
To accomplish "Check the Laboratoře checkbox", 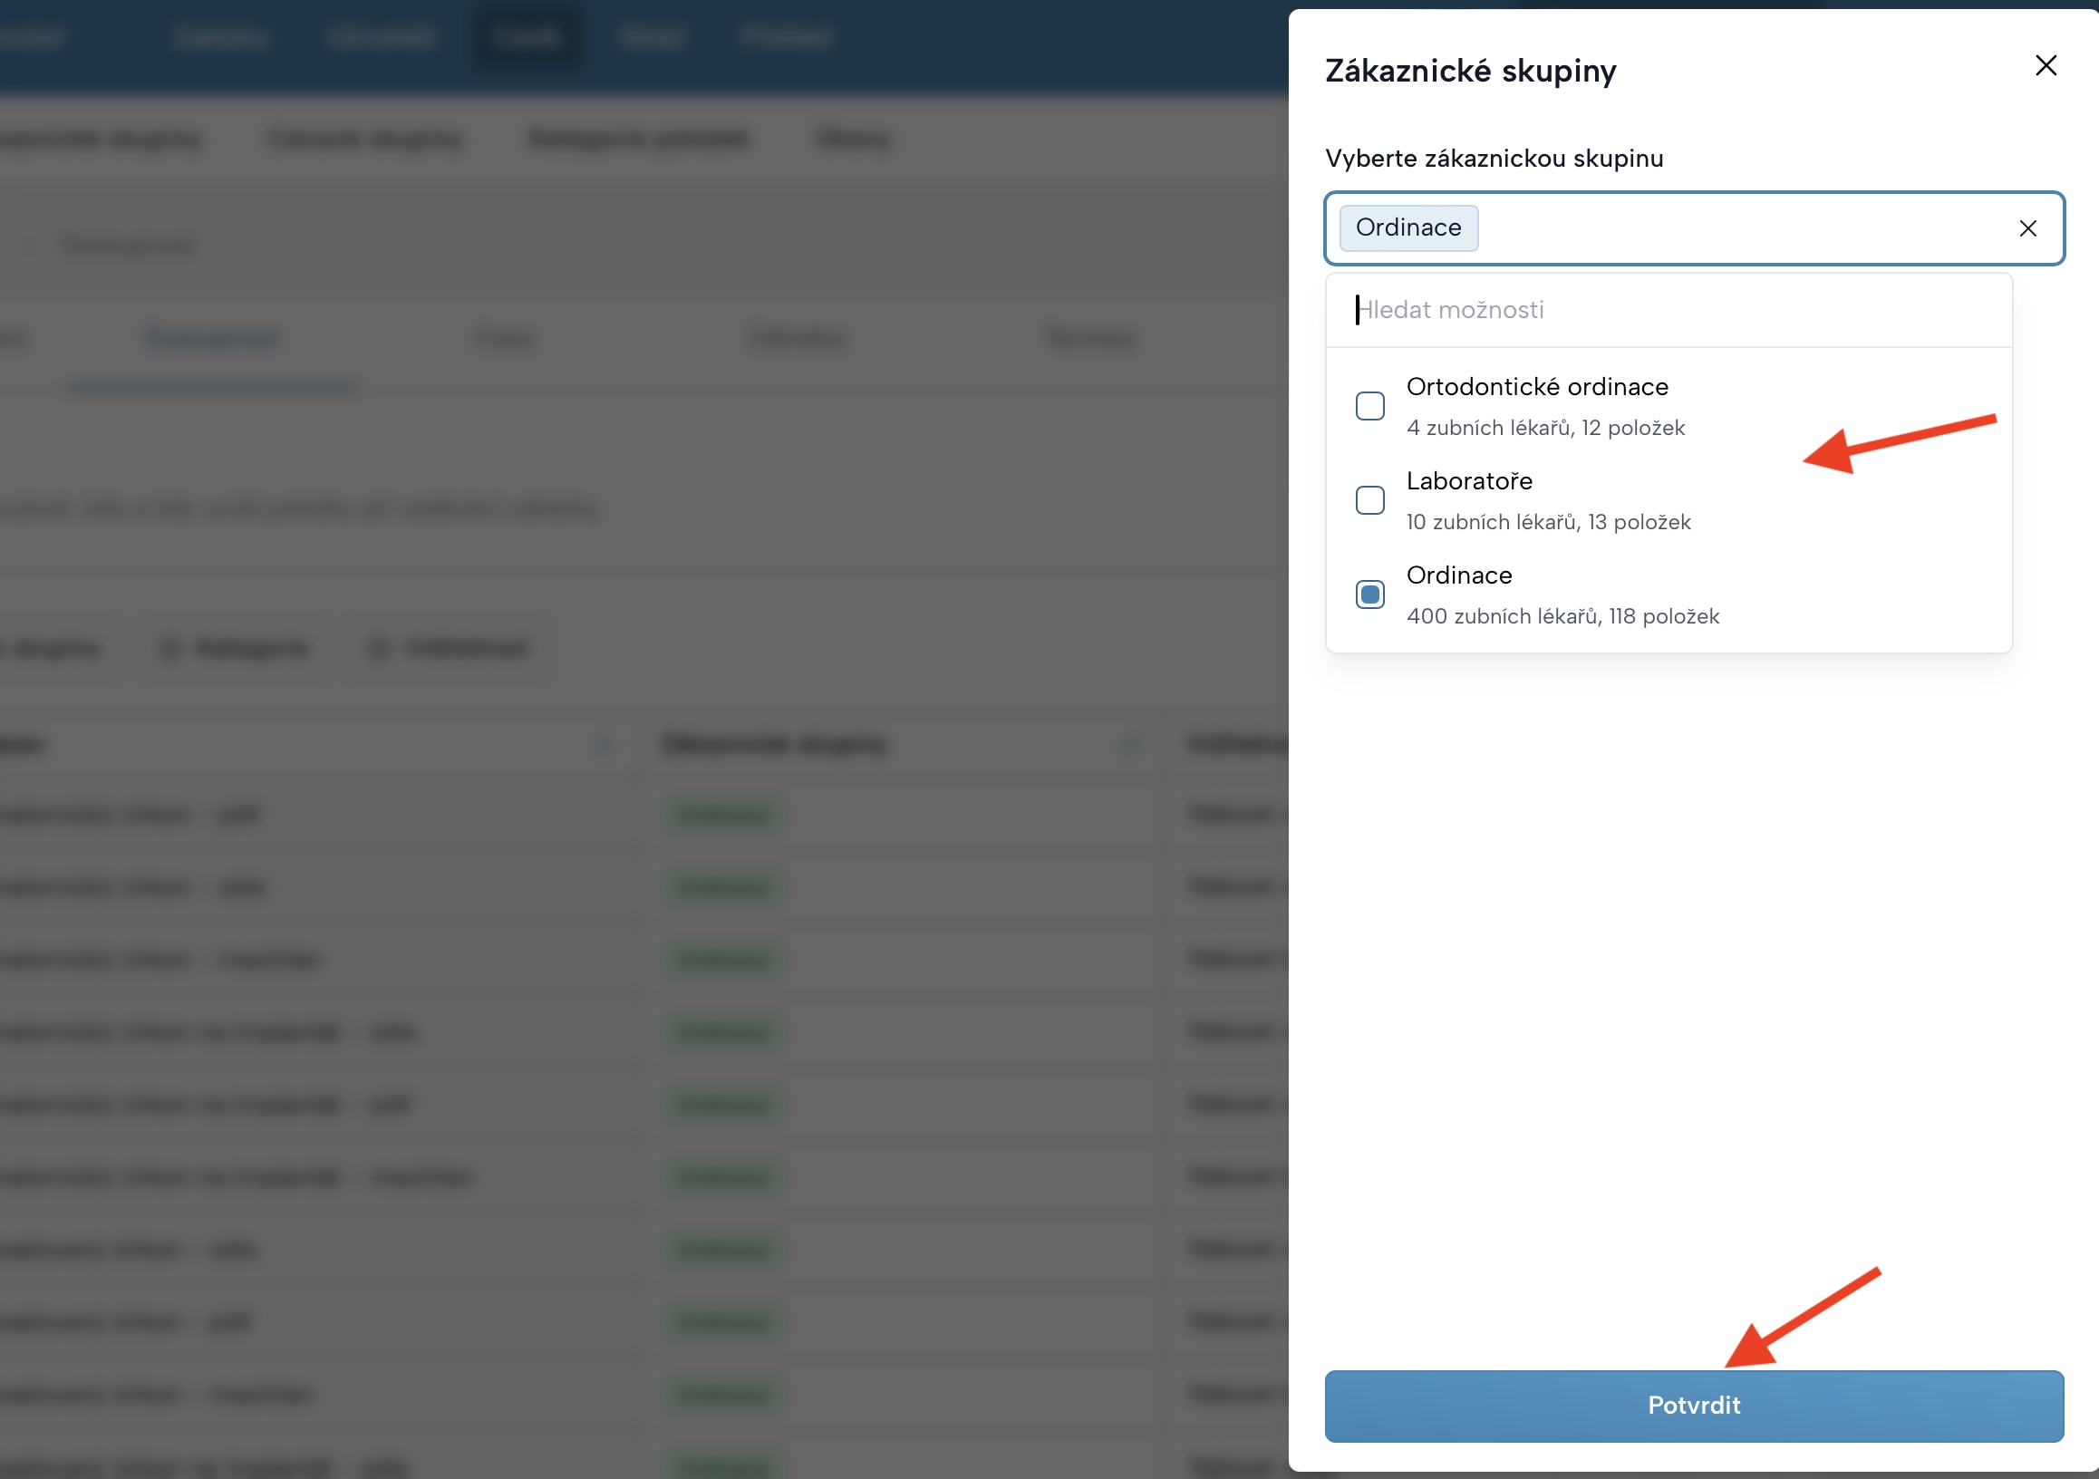I will point(1369,500).
